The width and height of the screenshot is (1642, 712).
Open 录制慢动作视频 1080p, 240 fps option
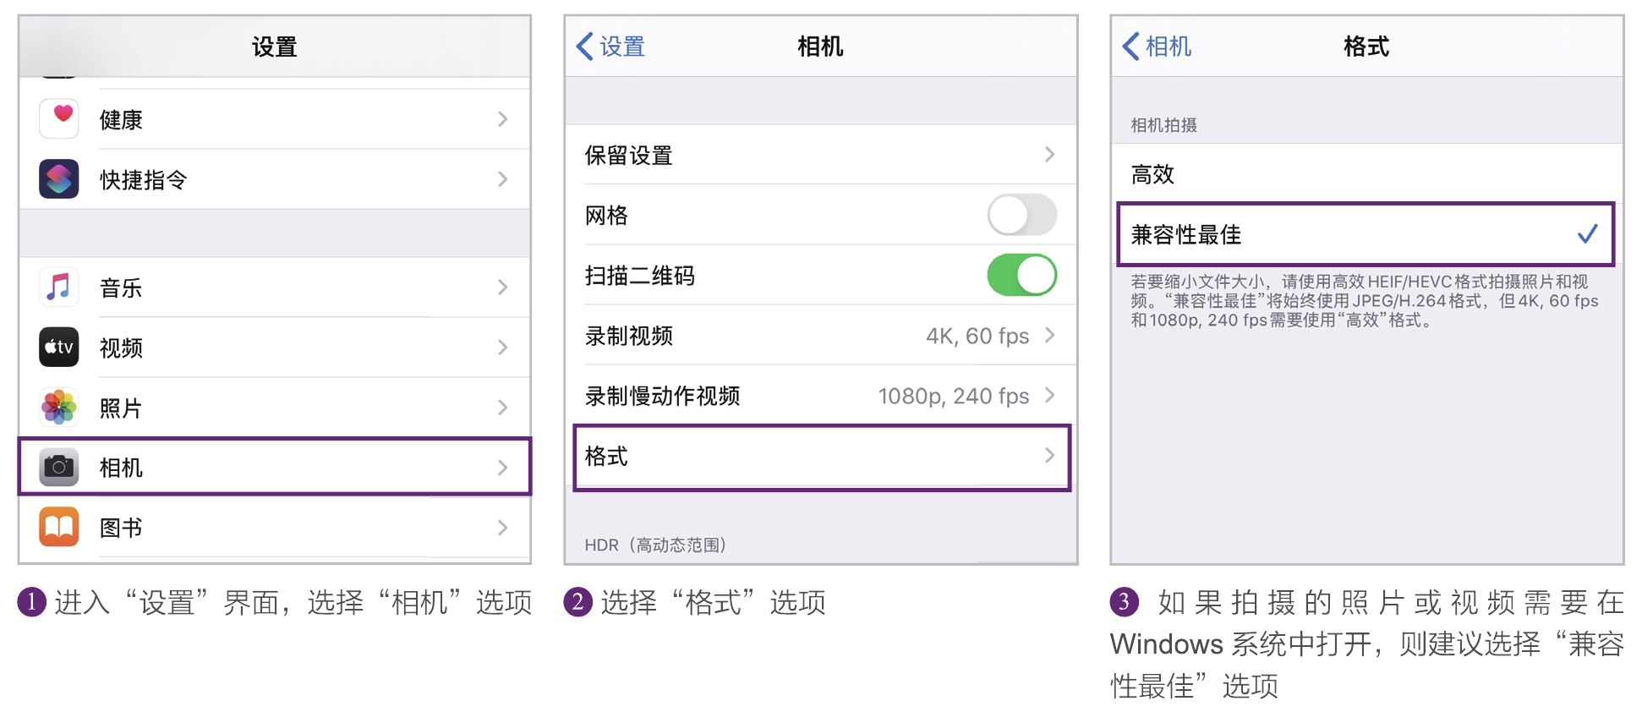tap(821, 396)
